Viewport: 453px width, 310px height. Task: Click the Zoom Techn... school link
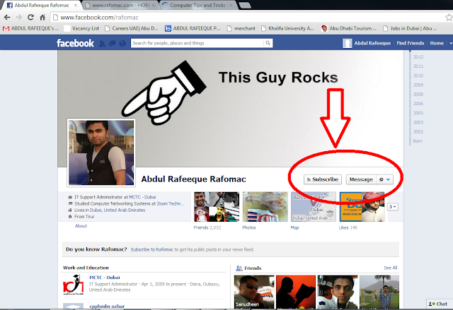pos(171,203)
